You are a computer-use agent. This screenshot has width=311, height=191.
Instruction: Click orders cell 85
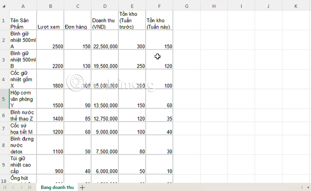(x=78, y=115)
